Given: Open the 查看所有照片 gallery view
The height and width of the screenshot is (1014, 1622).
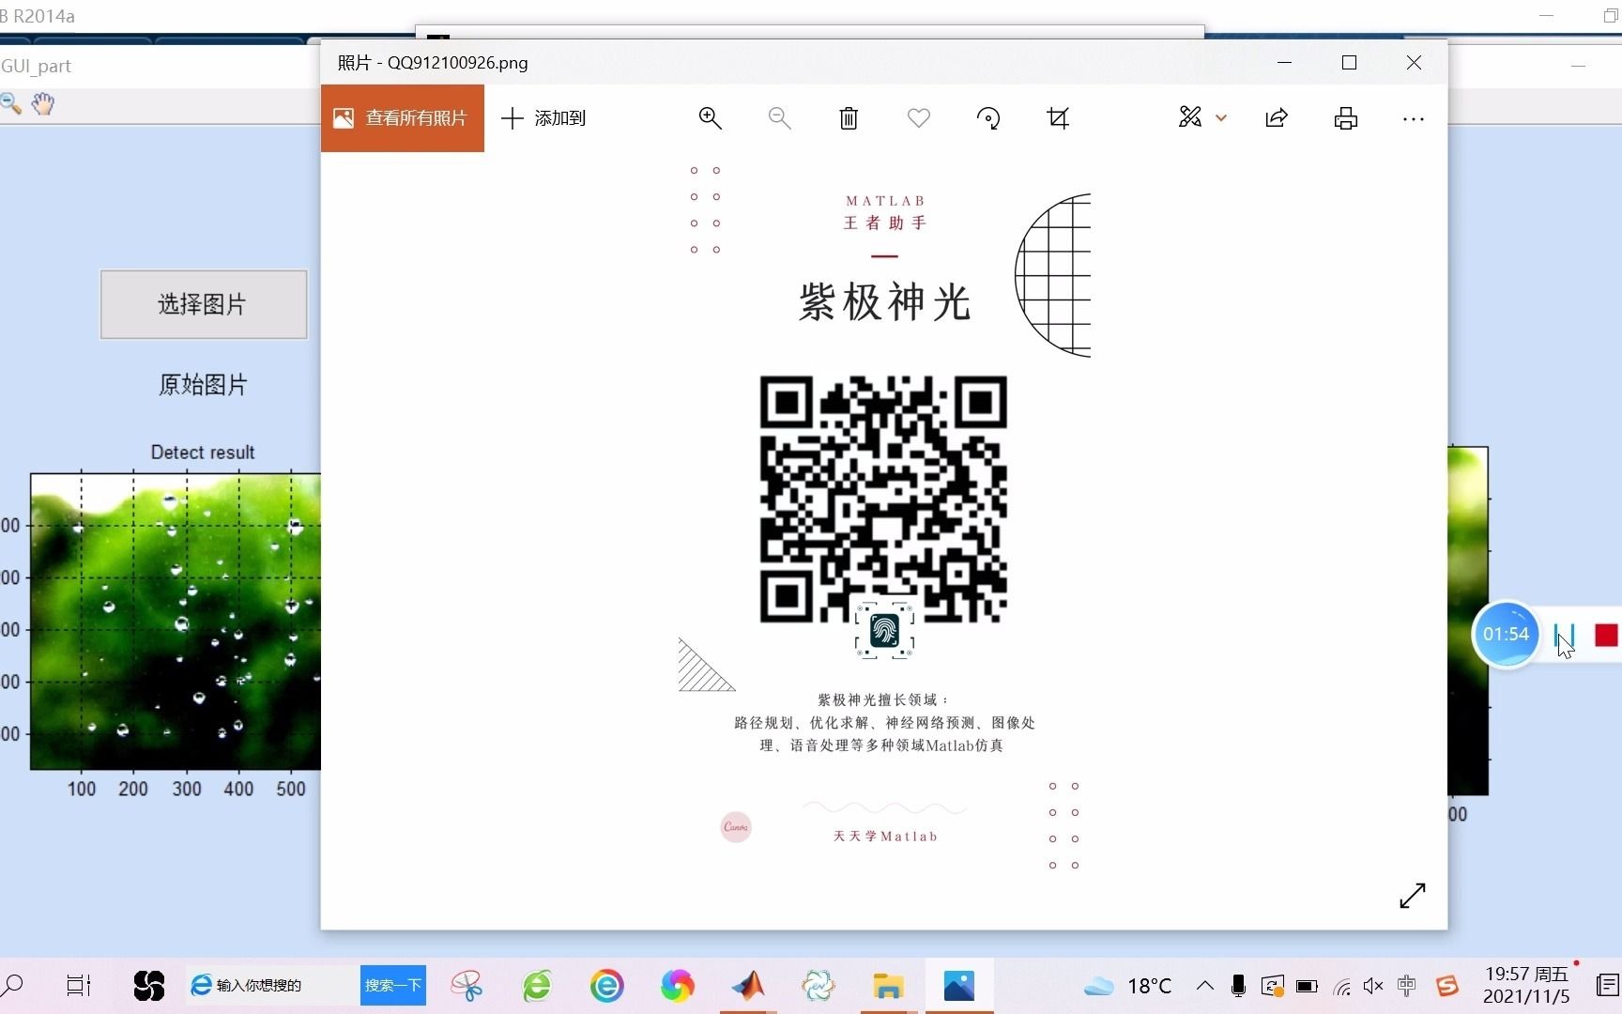Looking at the screenshot, I should pyautogui.click(x=403, y=118).
